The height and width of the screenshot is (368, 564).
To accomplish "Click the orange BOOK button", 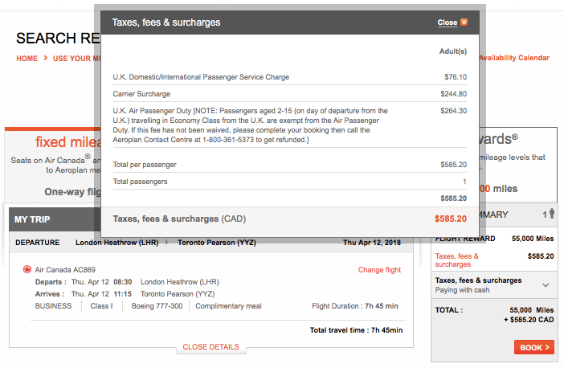I will click(534, 347).
